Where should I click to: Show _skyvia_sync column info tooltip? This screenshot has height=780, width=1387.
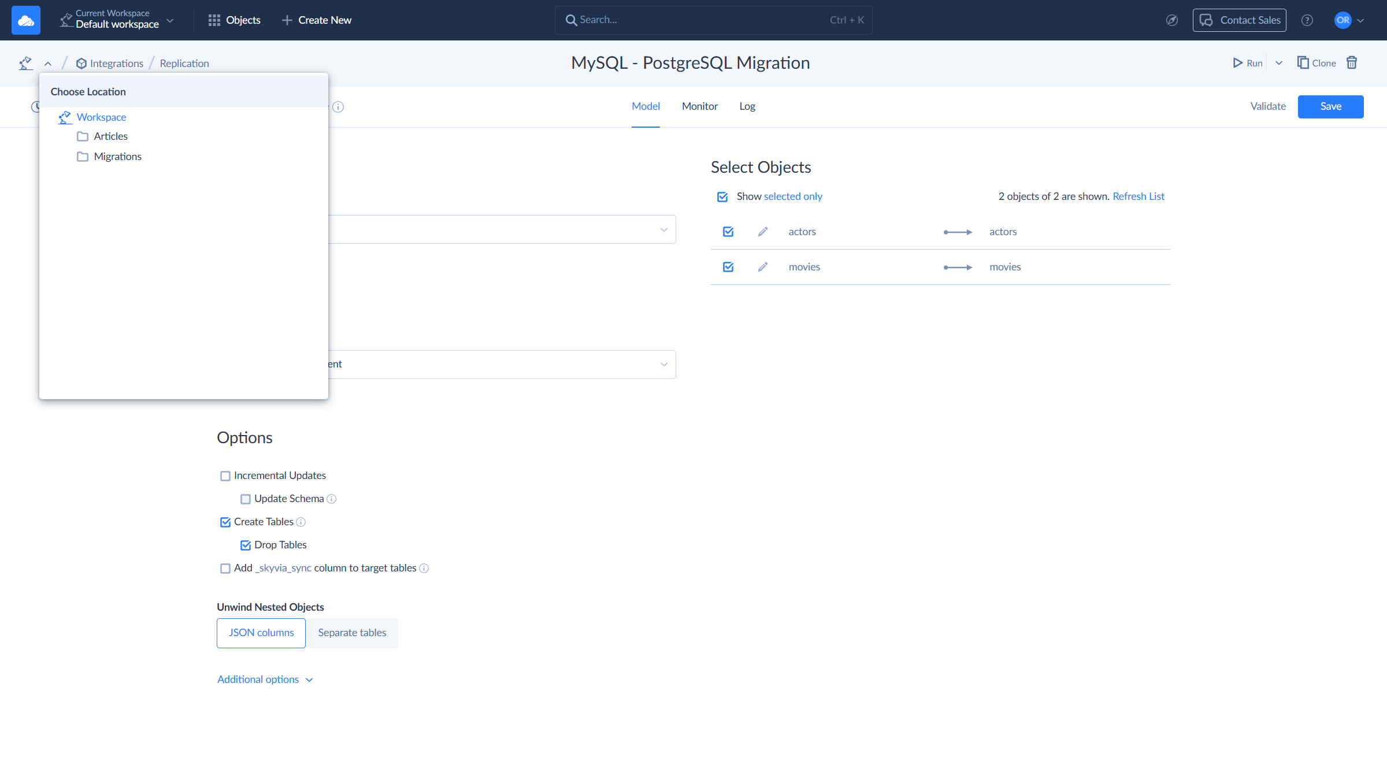tap(424, 569)
